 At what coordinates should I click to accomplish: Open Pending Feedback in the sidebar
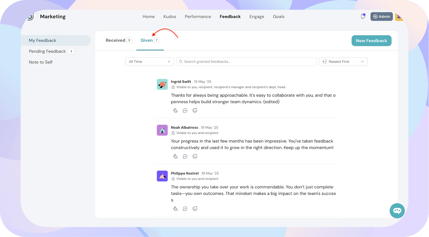pyautogui.click(x=47, y=51)
